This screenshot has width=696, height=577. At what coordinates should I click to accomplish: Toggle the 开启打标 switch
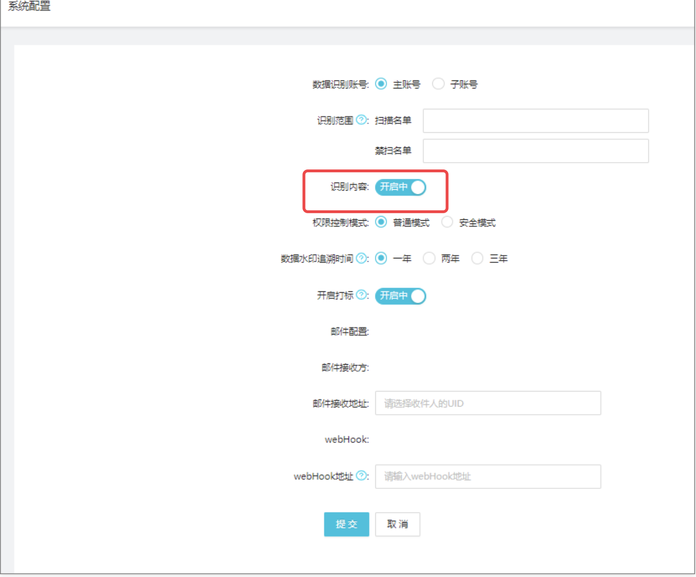pos(400,296)
